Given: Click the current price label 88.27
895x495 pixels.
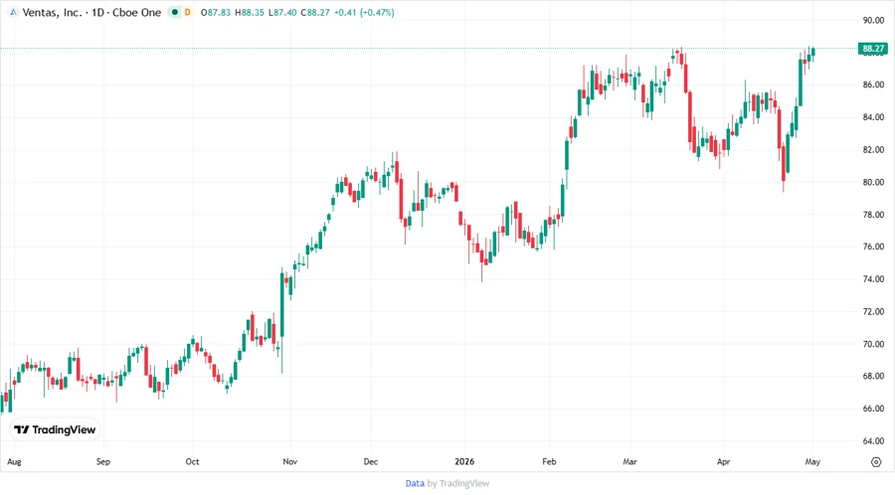Looking at the screenshot, I should [x=873, y=49].
